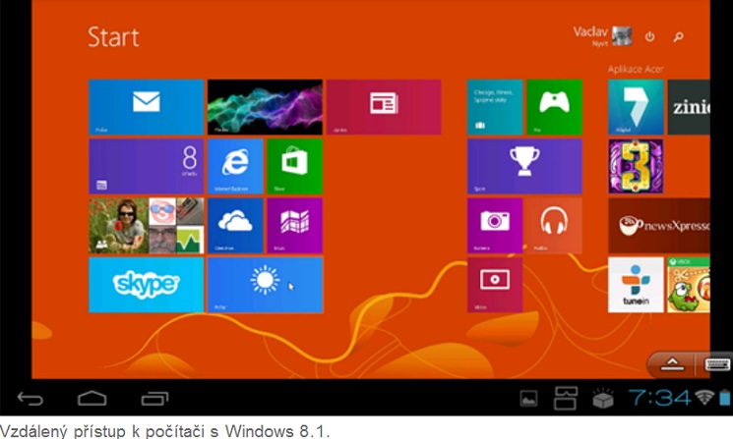Open the teal tile showing Chicago, Illinois

(x=495, y=107)
